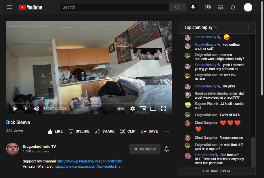The height and width of the screenshot is (178, 264).
Task: Go to YouTube home via logo
Action: pyautogui.click(x=30, y=7)
